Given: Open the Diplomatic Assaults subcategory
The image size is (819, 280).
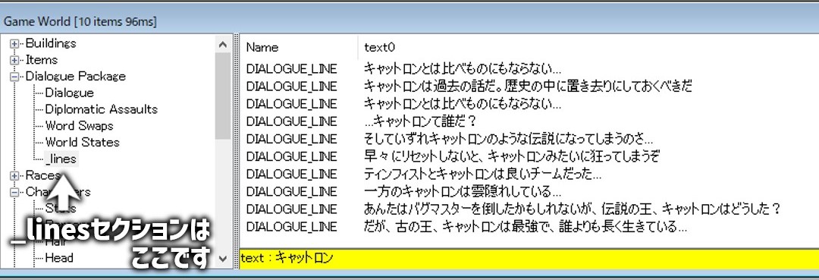Looking at the screenshot, I should point(102,109).
